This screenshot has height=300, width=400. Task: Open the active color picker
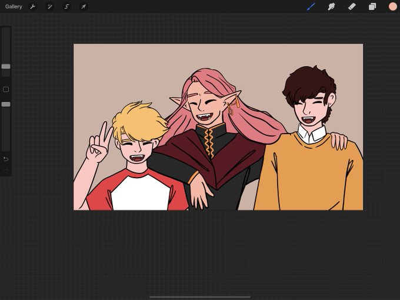(392, 6)
